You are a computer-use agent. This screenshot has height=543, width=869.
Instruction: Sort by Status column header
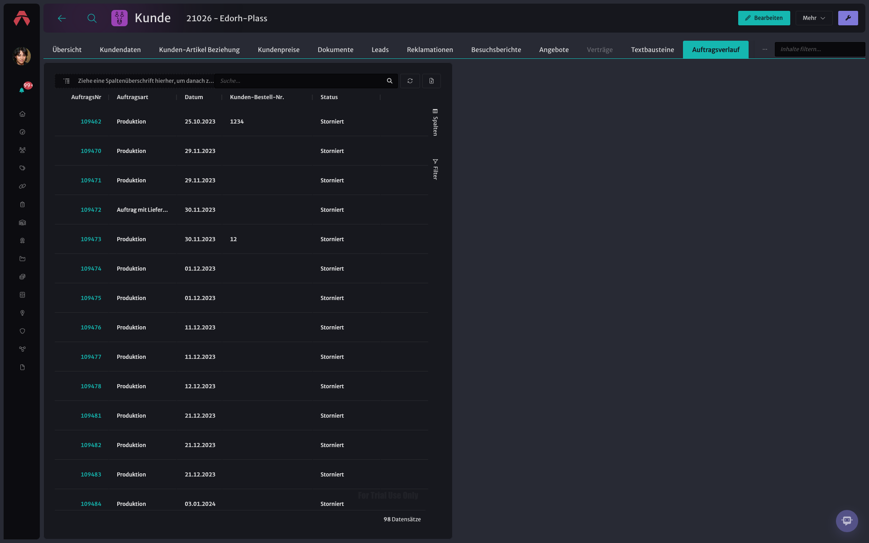[329, 97]
